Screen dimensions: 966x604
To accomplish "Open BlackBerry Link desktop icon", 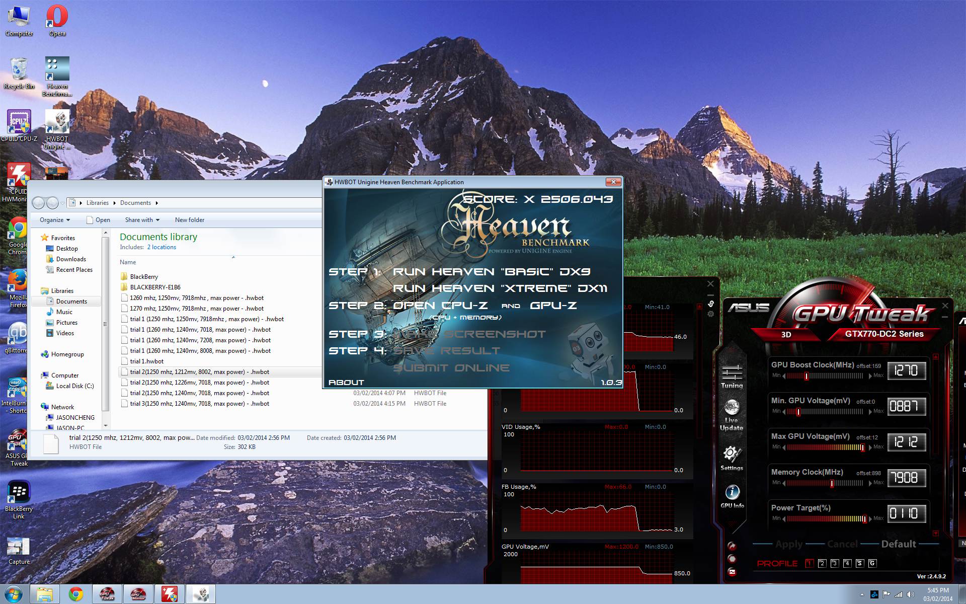I will click(19, 500).
